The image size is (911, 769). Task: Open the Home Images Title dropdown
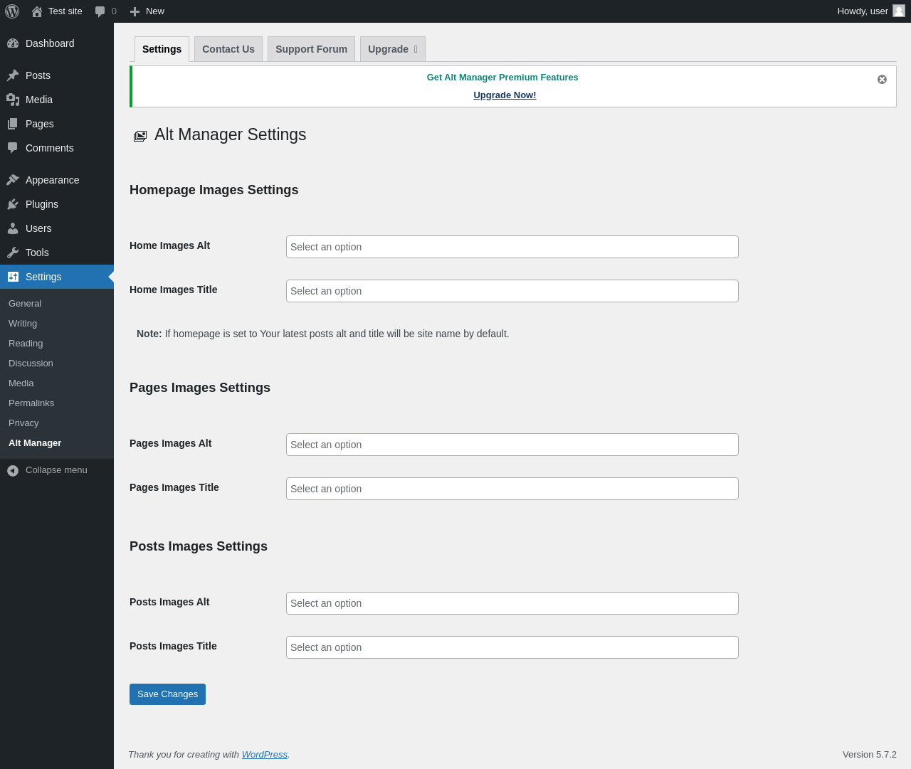click(x=512, y=291)
